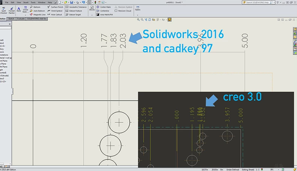The width and height of the screenshot is (297, 171).
Task: Insert a Note annotation
Action: [19, 9]
